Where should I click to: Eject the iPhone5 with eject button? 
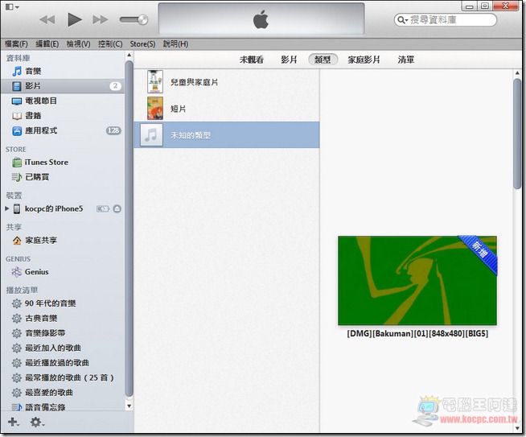pyautogui.click(x=117, y=208)
